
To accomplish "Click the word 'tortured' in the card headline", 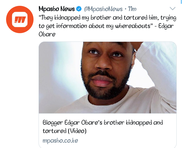I will 55,131.
